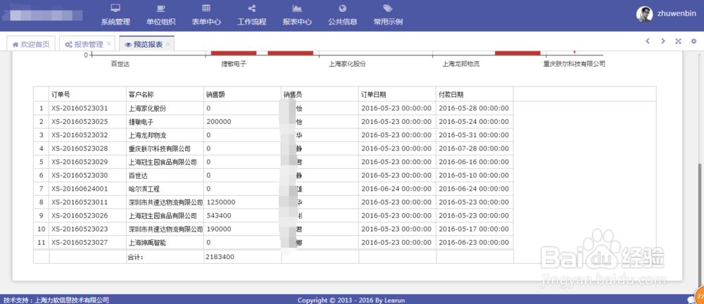Screen dimensions: 704x304
Task: Select order XS-20160523023
Action: (x=80, y=229)
